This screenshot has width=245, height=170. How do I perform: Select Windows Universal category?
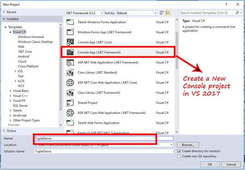(x=31, y=37)
